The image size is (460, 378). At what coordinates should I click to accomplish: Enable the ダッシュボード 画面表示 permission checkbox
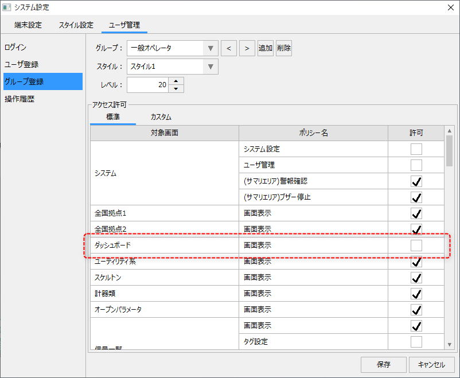[x=416, y=245]
